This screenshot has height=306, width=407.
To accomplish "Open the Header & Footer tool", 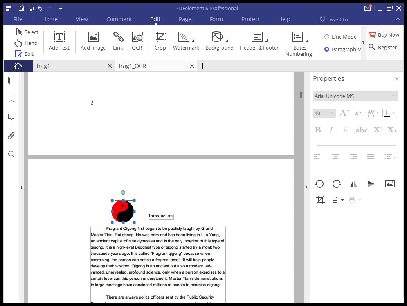I will 259,40.
